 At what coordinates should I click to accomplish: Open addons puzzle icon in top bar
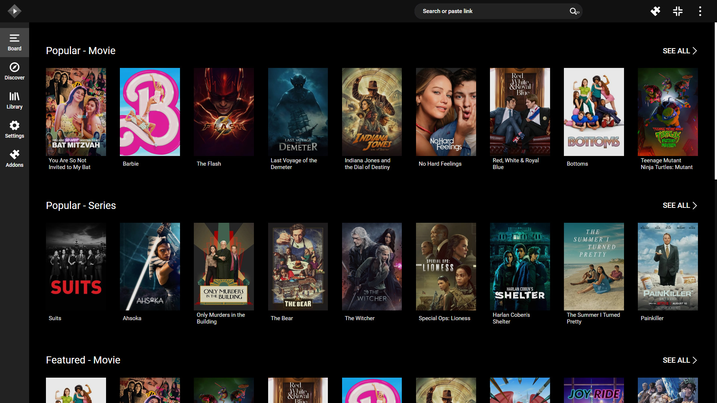tap(655, 11)
